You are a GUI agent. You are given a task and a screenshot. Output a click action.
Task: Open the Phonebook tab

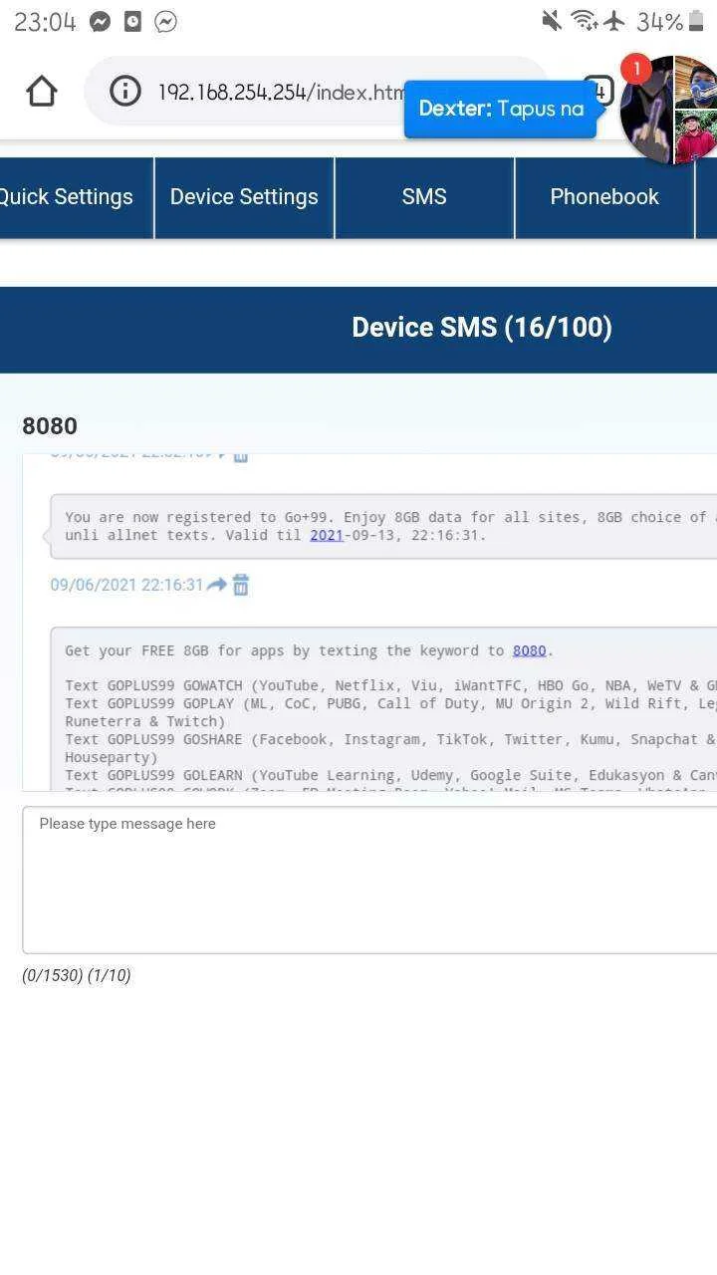coord(604,197)
